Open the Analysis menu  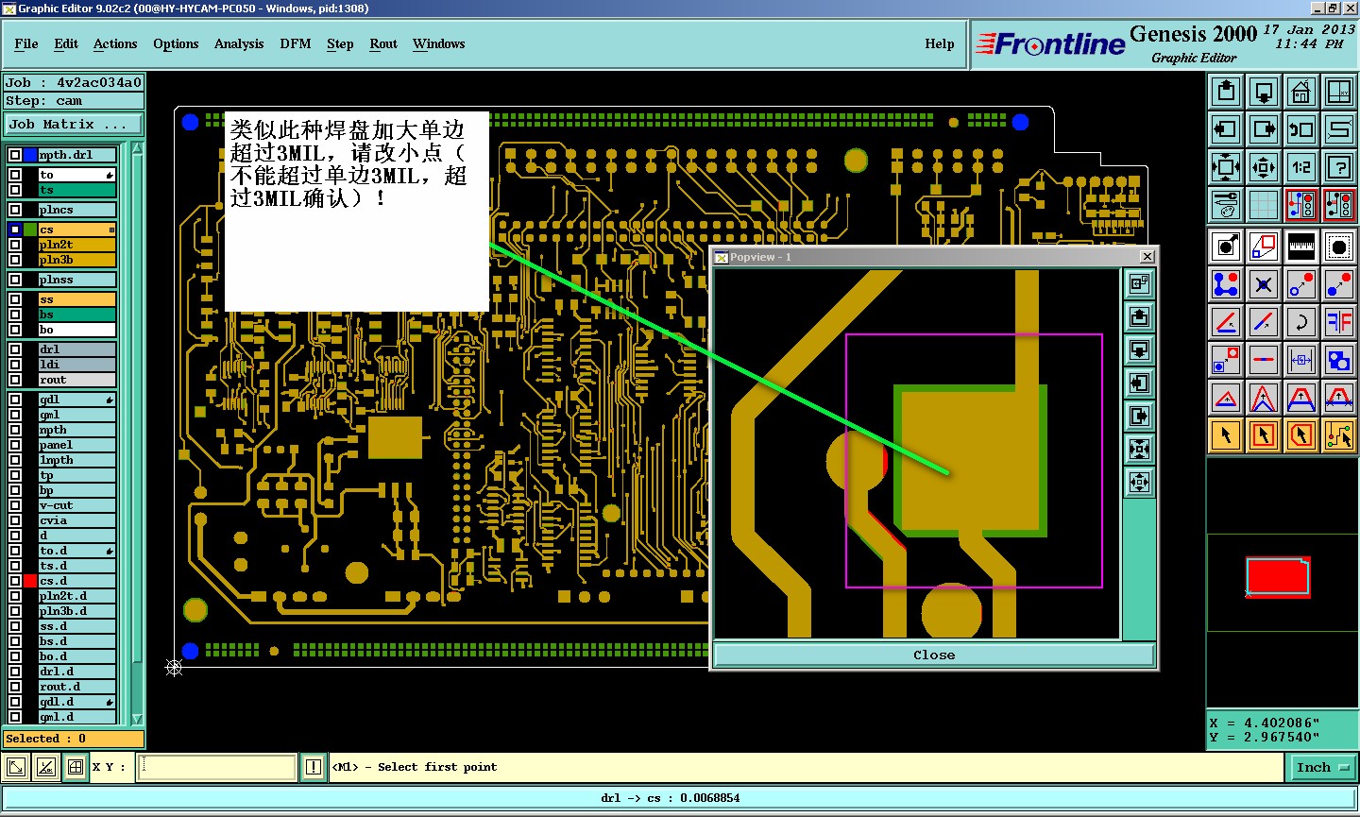(x=239, y=44)
